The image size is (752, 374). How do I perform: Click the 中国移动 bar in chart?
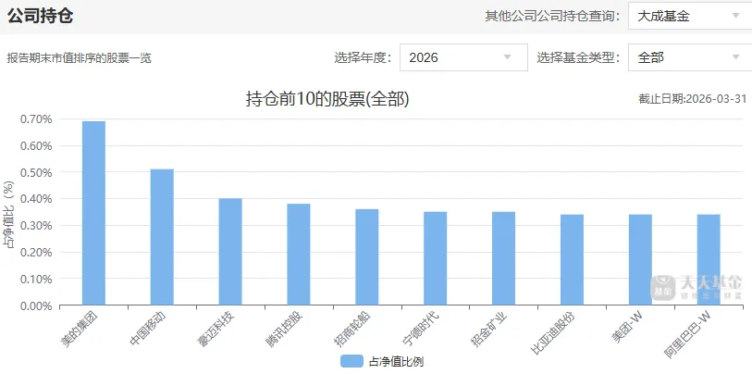point(162,237)
